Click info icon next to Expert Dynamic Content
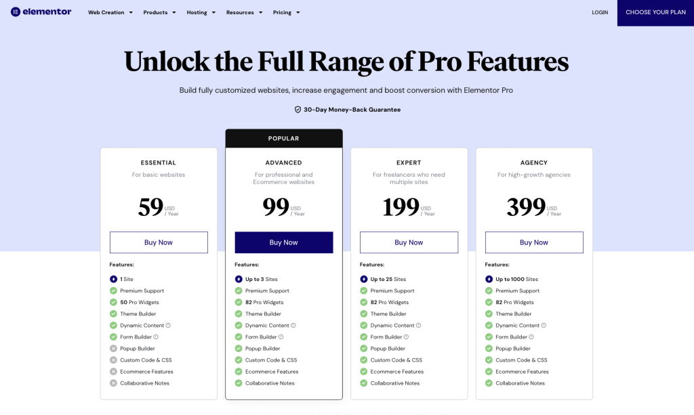Image resolution: width=694 pixels, height=415 pixels. 418,326
